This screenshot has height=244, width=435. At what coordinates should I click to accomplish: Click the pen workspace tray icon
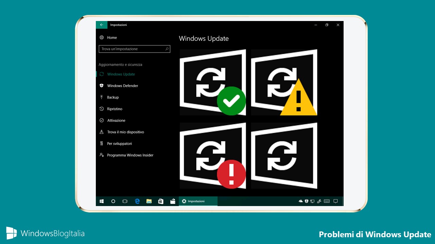pos(319,201)
